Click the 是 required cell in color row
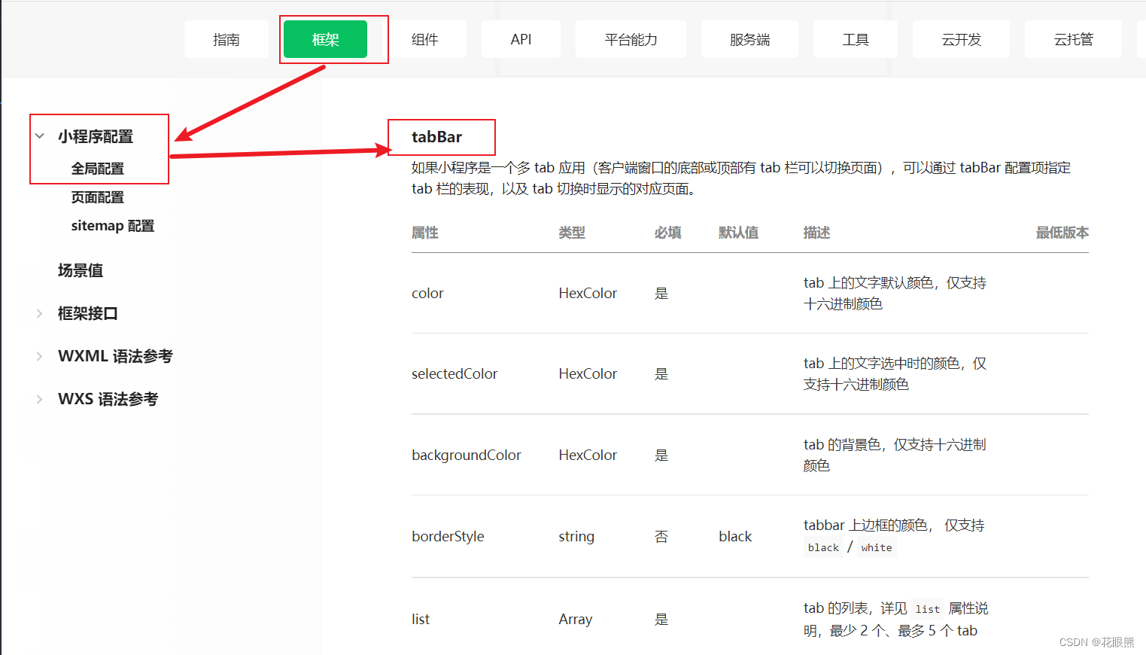 (x=661, y=294)
